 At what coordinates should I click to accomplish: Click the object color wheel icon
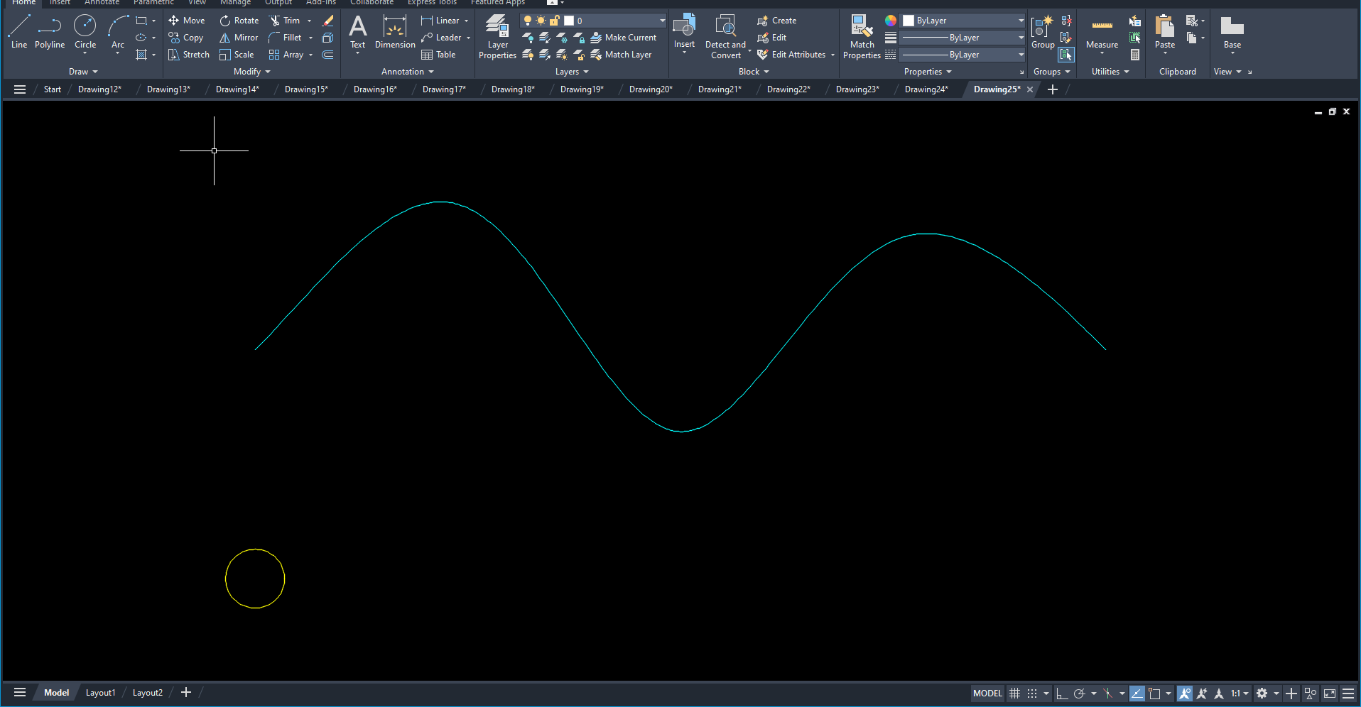click(x=891, y=21)
